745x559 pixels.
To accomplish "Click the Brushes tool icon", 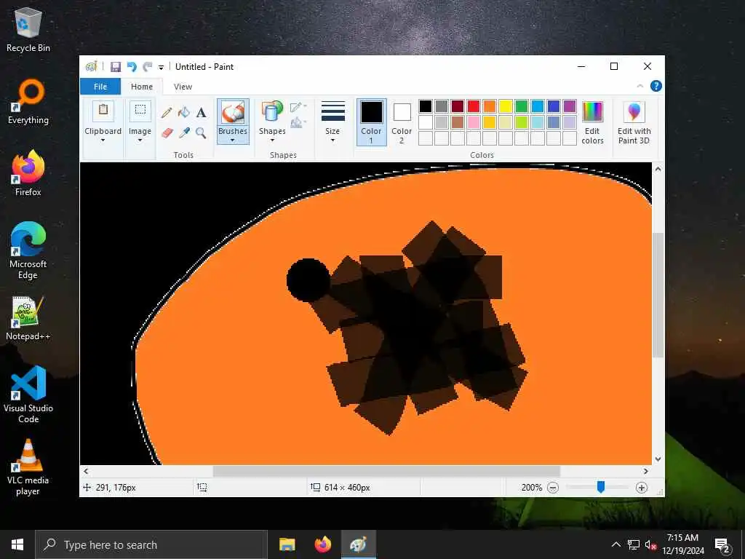I will (x=233, y=113).
